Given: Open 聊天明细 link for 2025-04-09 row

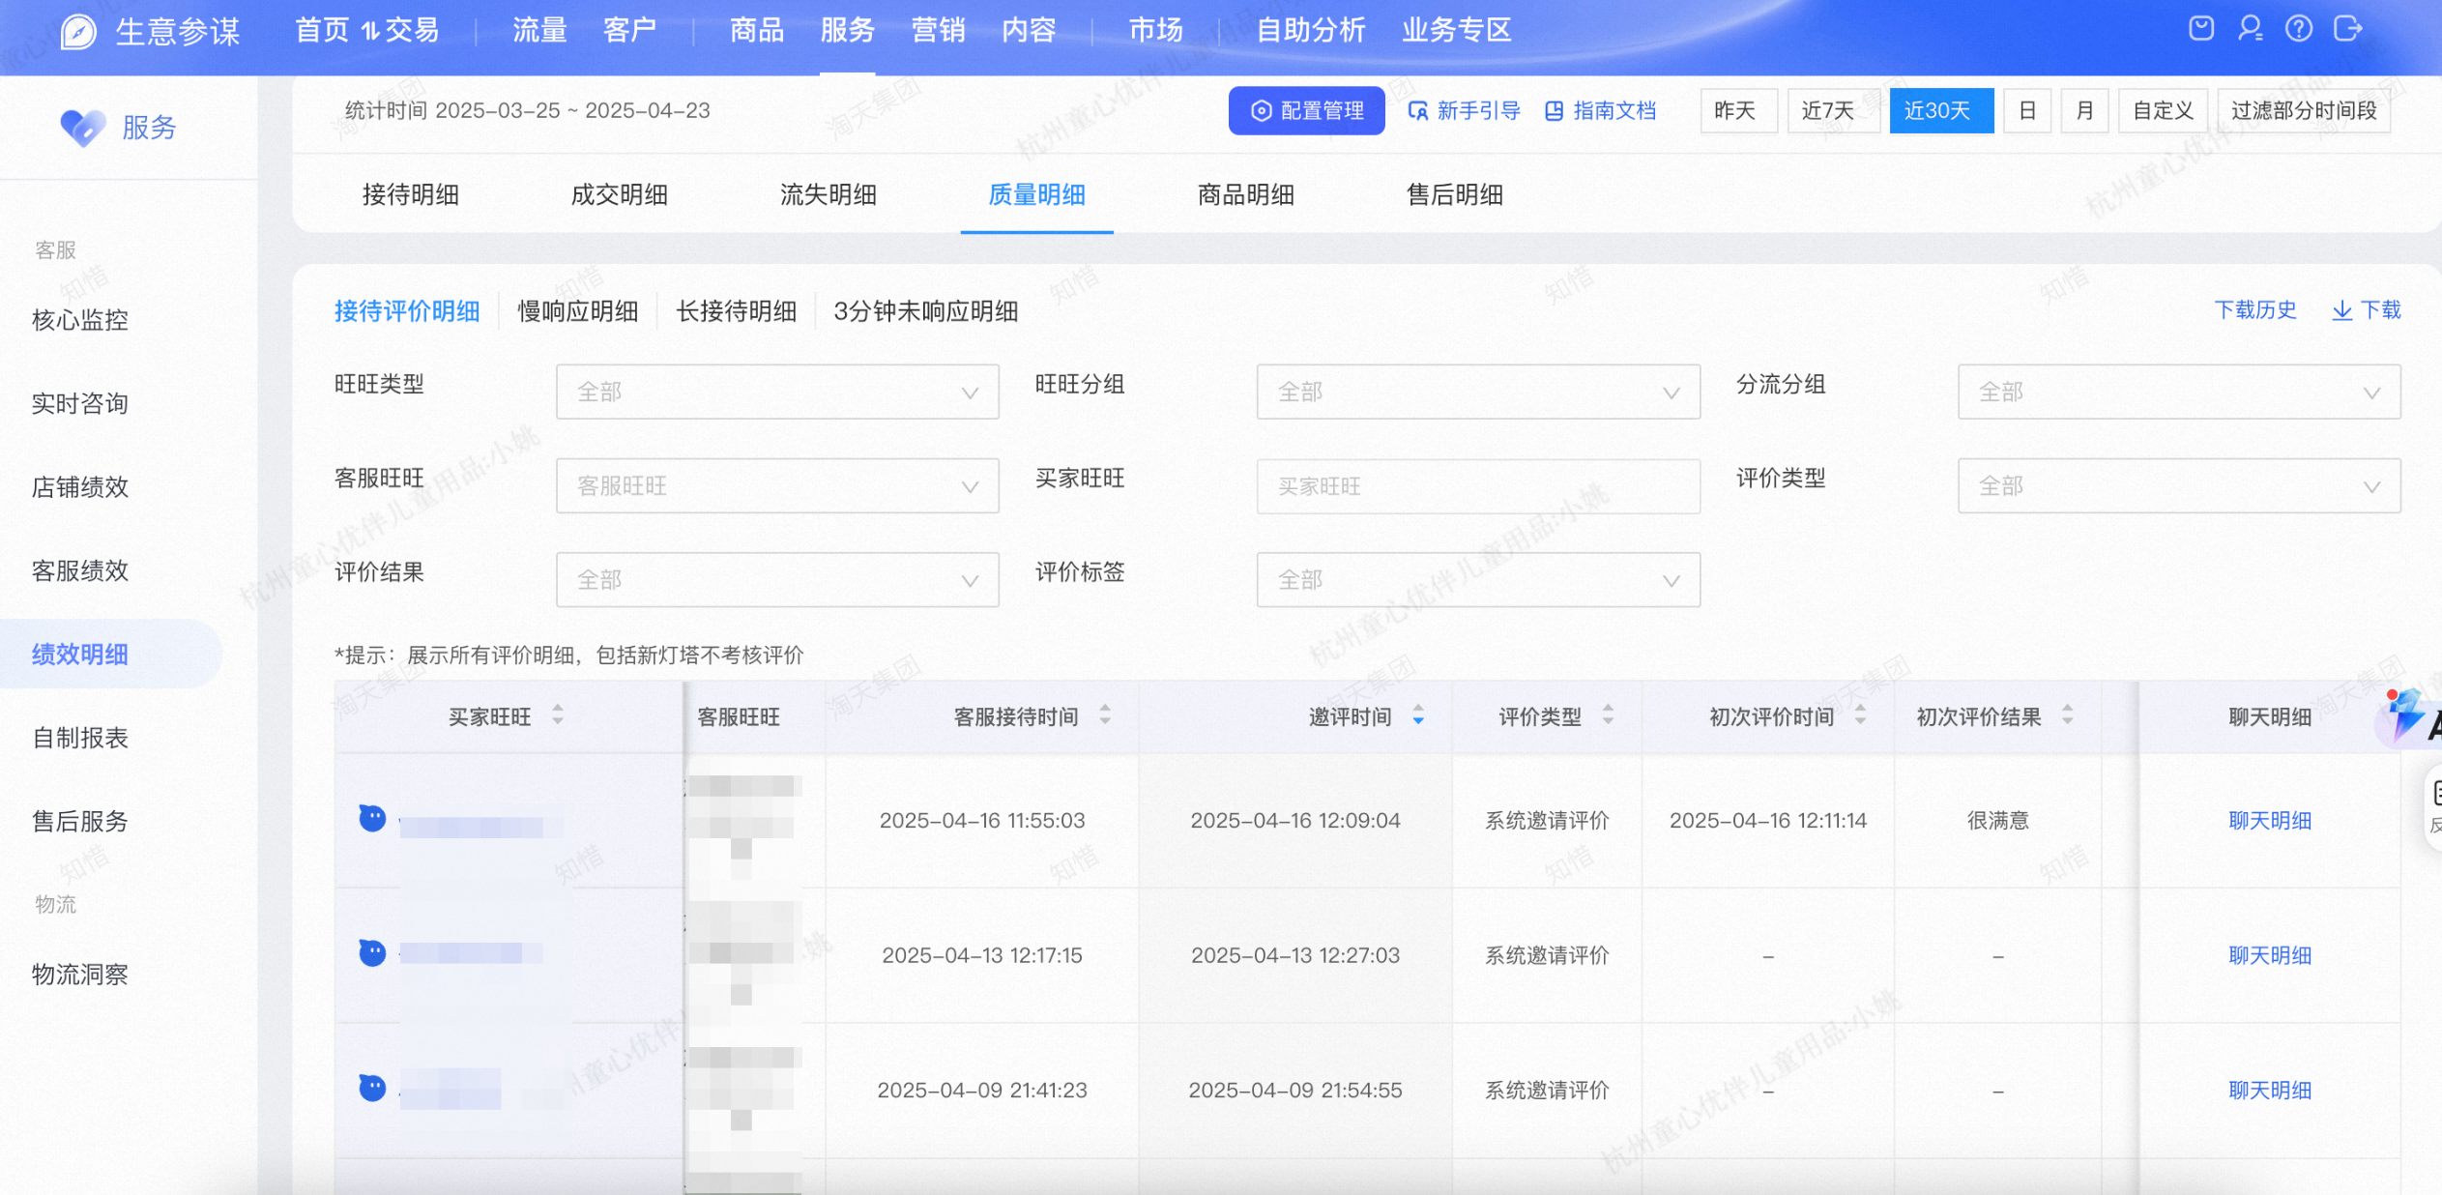Looking at the screenshot, I should pos(2269,1090).
